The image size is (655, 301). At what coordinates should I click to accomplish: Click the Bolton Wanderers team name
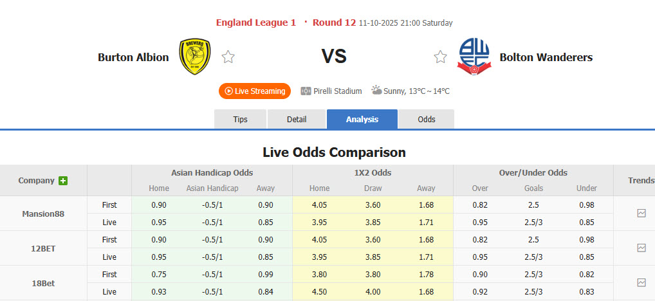(x=546, y=57)
